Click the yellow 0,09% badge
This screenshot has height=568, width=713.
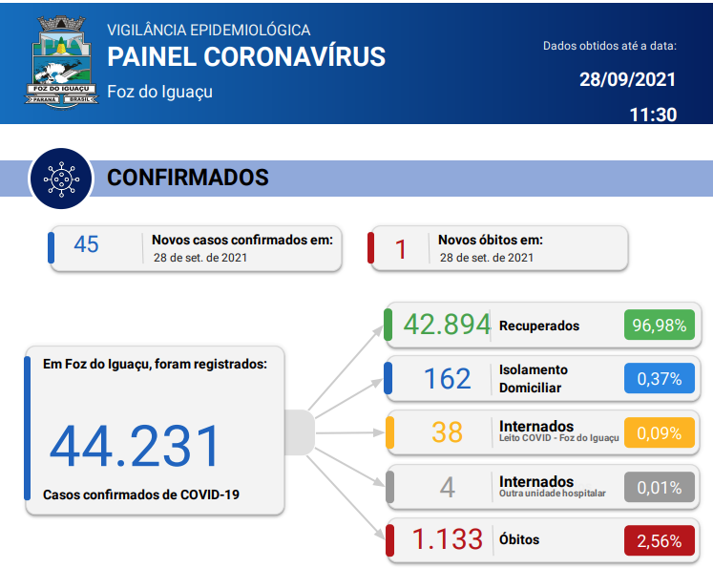(660, 432)
